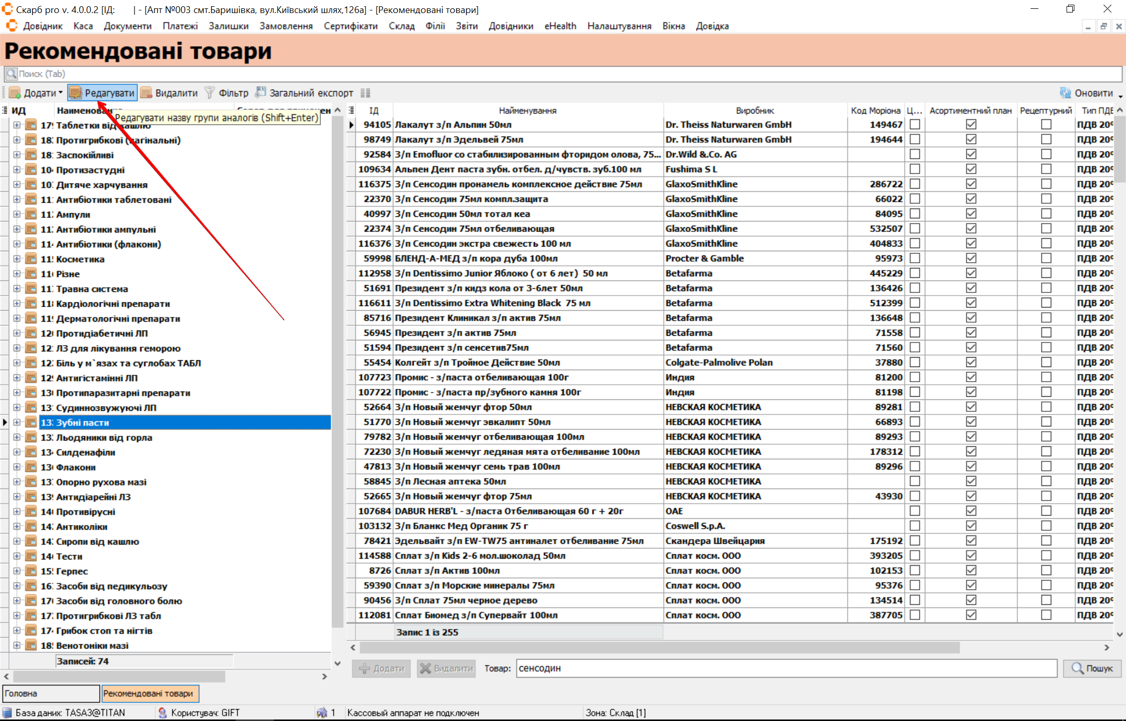Click the Редагувати button
This screenshot has height=721, width=1126.
point(103,93)
